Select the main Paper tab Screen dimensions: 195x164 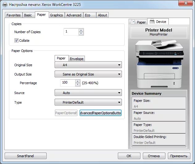(41, 15)
